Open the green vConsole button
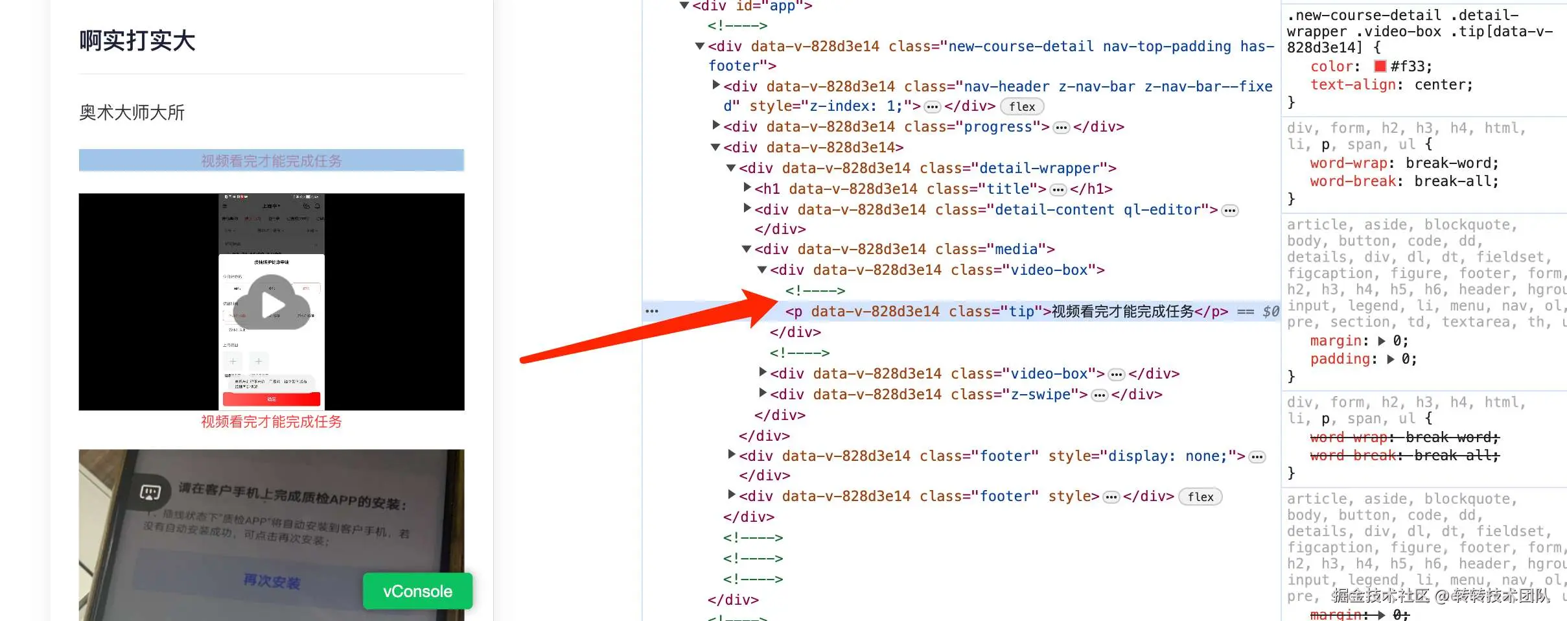 pyautogui.click(x=417, y=591)
